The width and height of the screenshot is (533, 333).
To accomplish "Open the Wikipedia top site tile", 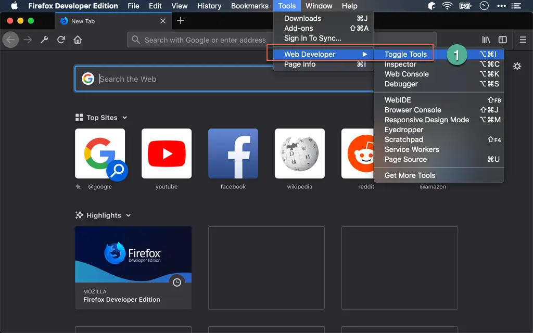I will pyautogui.click(x=300, y=153).
